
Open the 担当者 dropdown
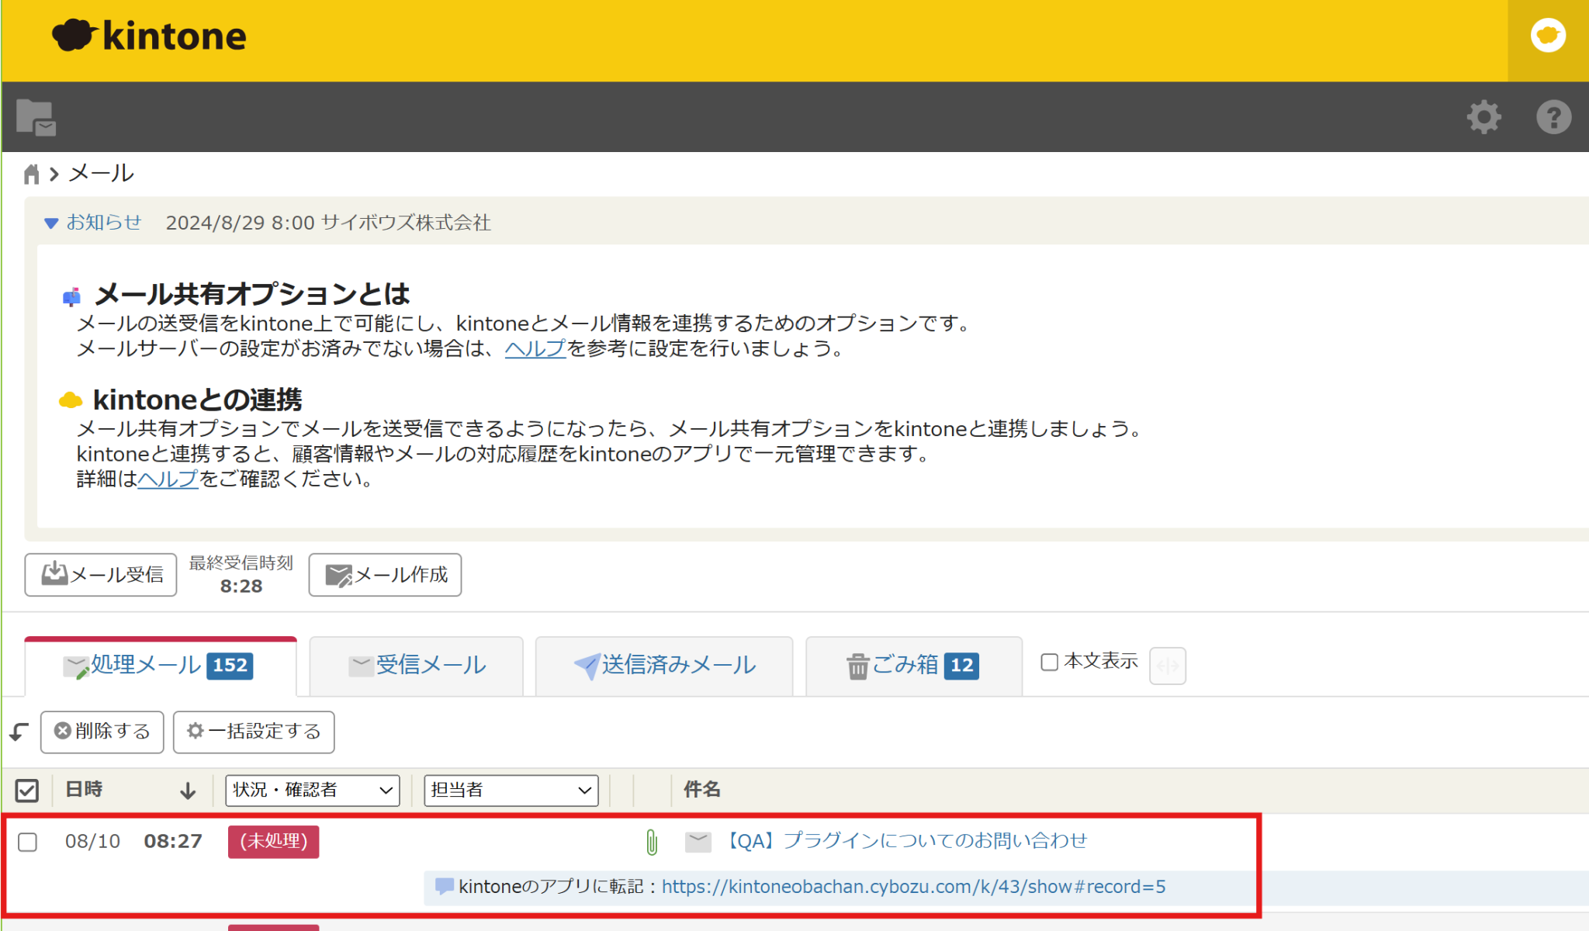click(511, 791)
